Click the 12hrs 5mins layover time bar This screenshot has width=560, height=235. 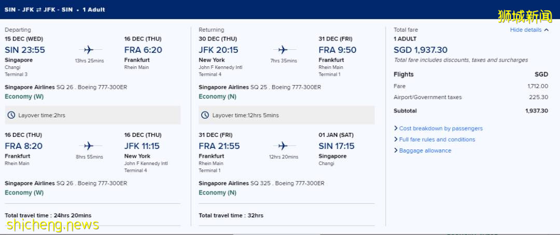click(287, 115)
